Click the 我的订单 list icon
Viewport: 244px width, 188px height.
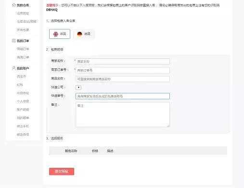coord(14,41)
